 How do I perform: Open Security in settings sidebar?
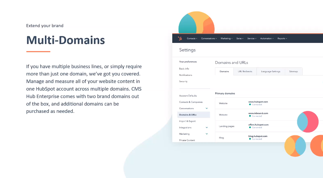183,81
